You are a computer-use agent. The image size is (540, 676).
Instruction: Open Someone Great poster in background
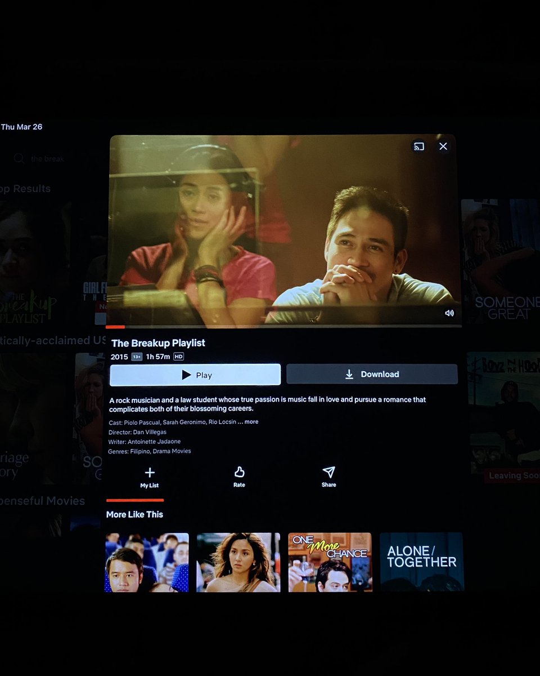[x=501, y=261]
